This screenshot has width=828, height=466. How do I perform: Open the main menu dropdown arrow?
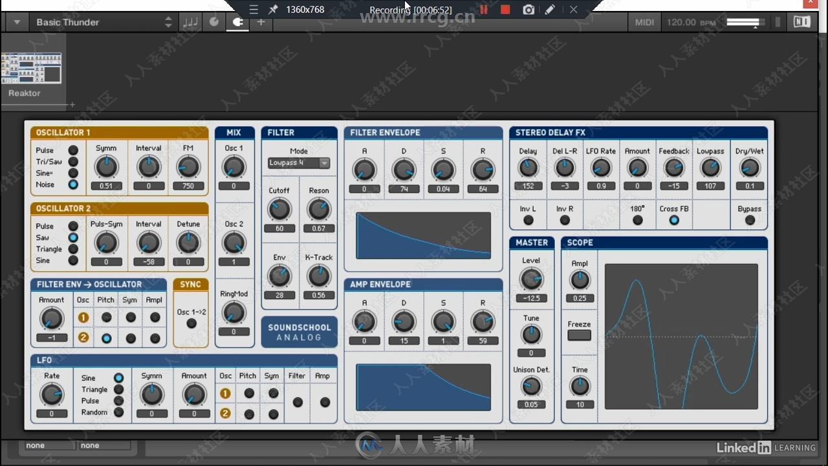pos(17,22)
